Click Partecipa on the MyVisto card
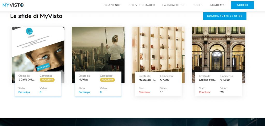 pyautogui.click(x=84, y=92)
